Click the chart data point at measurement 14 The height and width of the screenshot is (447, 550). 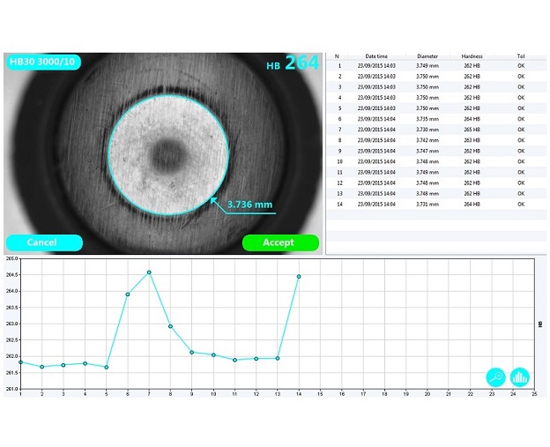point(299,277)
